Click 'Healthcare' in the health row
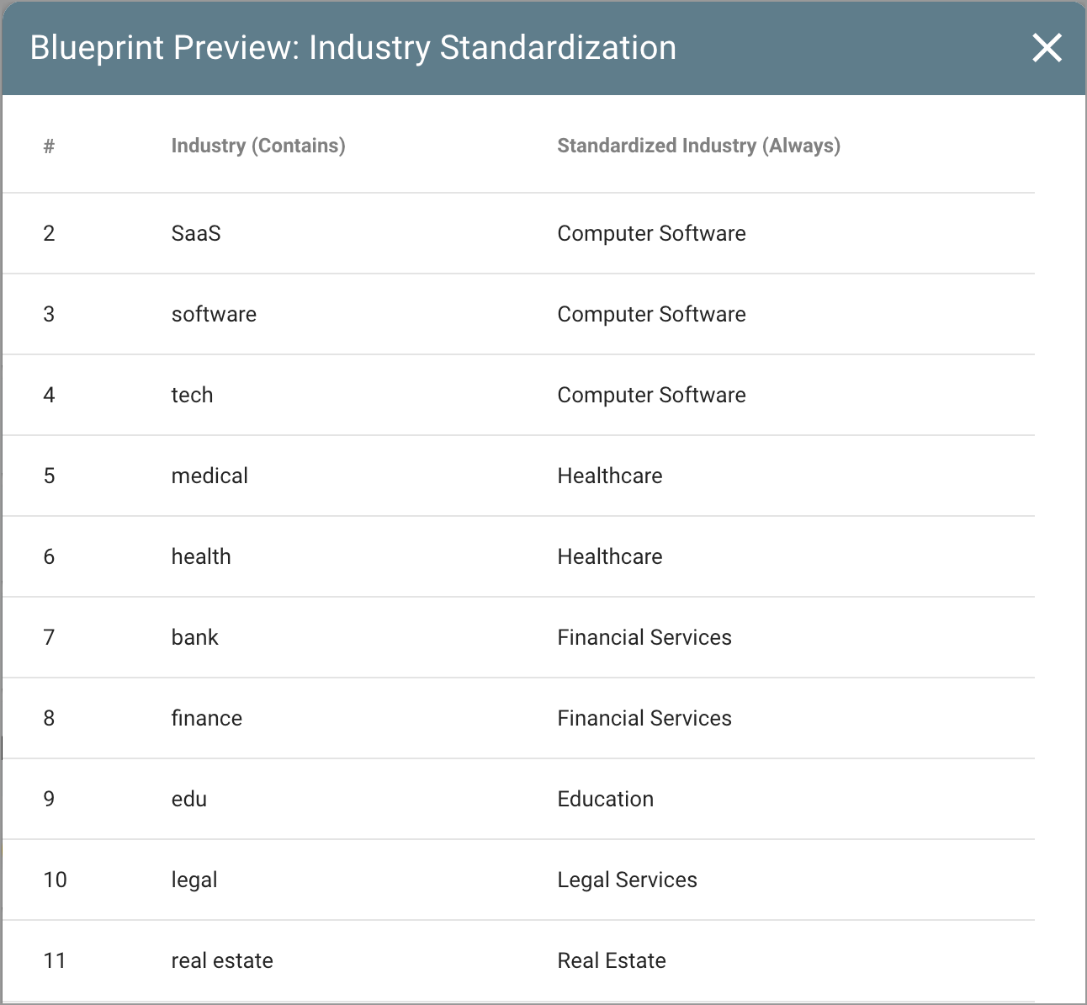The image size is (1087, 1005). [x=610, y=556]
